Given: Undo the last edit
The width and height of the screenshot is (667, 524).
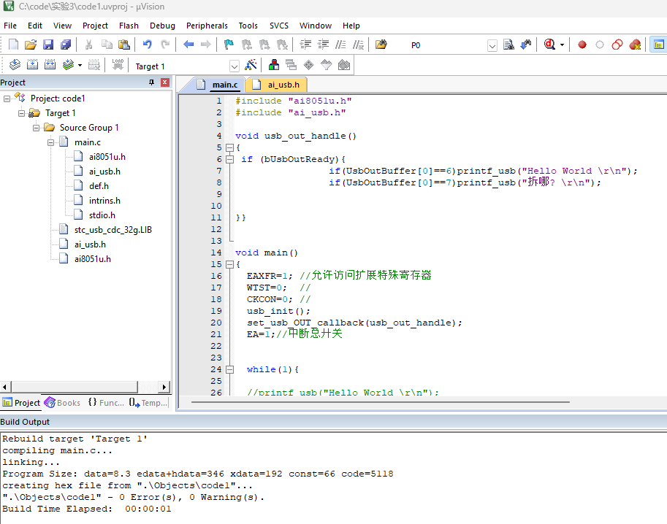Looking at the screenshot, I should 147,45.
